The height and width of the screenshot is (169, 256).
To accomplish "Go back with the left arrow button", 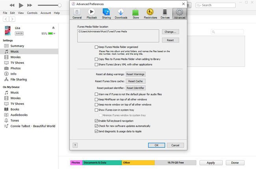I will 6,19.
